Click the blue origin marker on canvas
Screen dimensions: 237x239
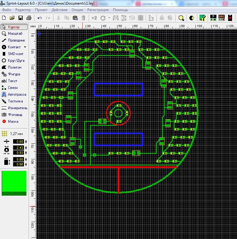tap(39, 34)
